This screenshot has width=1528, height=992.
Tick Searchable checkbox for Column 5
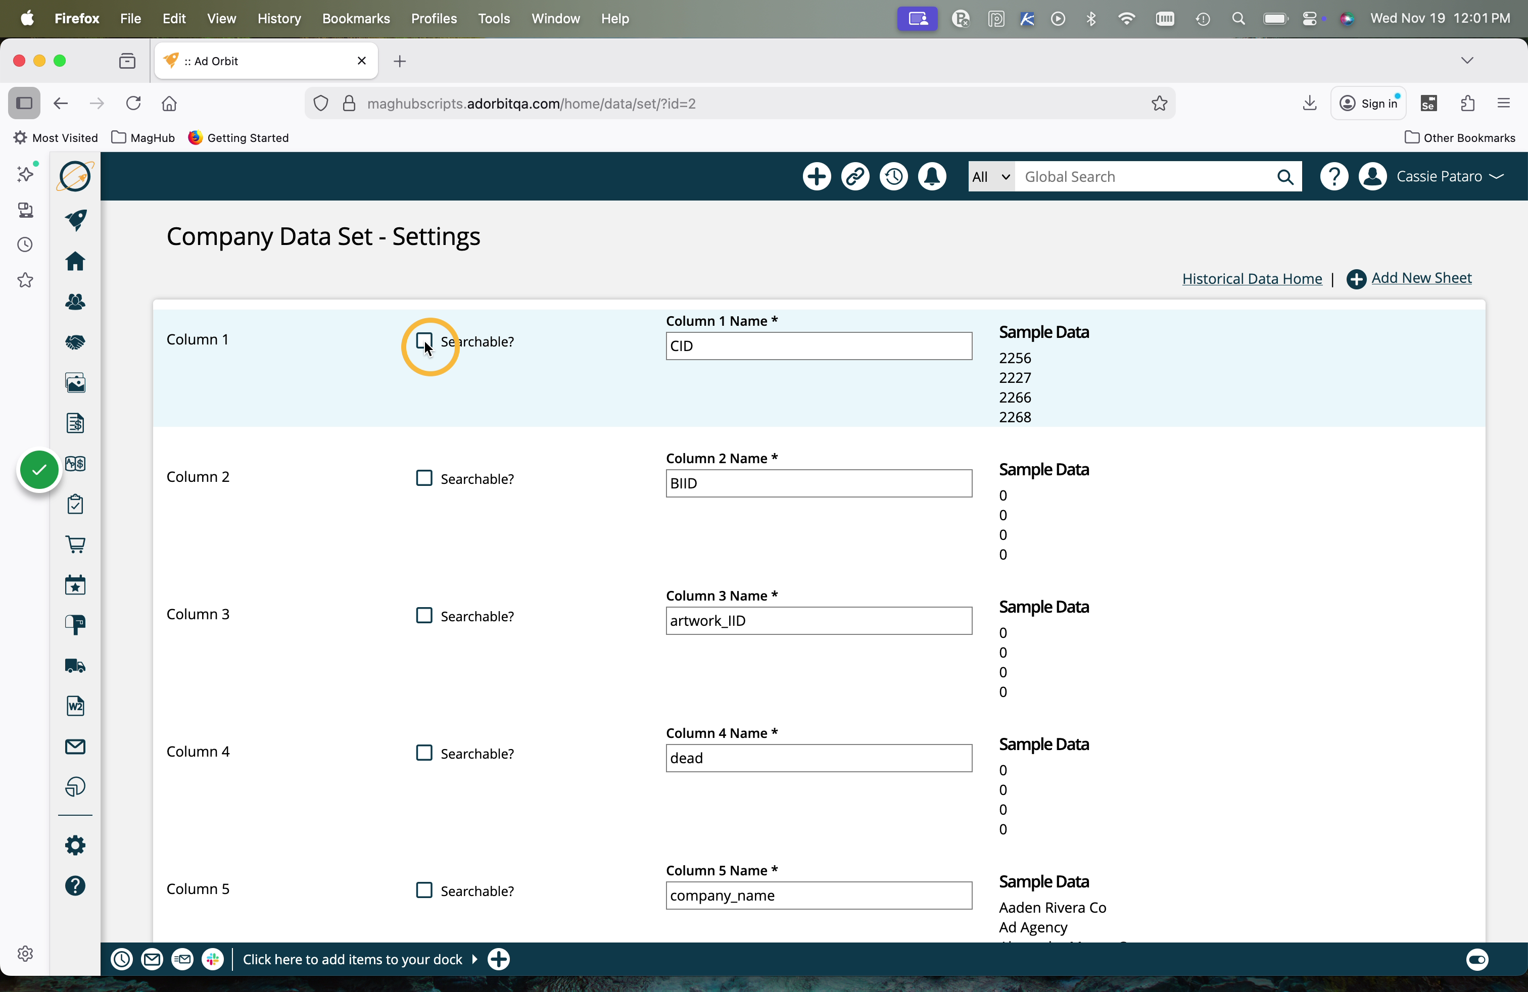(x=424, y=890)
